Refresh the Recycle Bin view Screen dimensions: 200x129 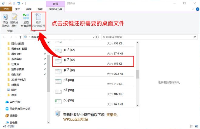tap(97, 37)
